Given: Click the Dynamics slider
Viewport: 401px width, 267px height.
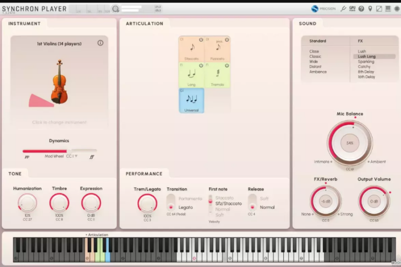Looking at the screenshot, I should click(60, 151).
